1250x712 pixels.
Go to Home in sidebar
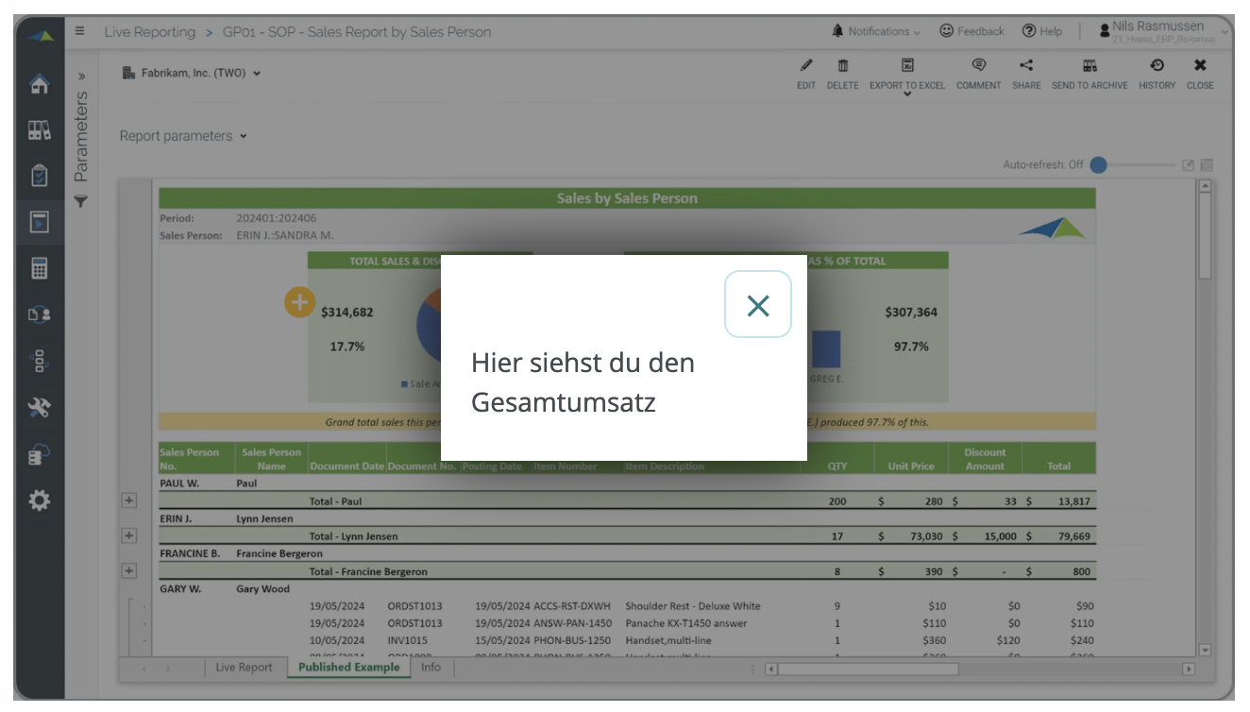40,84
